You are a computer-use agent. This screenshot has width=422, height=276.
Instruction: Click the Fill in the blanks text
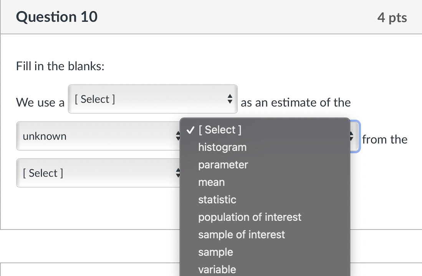[x=60, y=66]
